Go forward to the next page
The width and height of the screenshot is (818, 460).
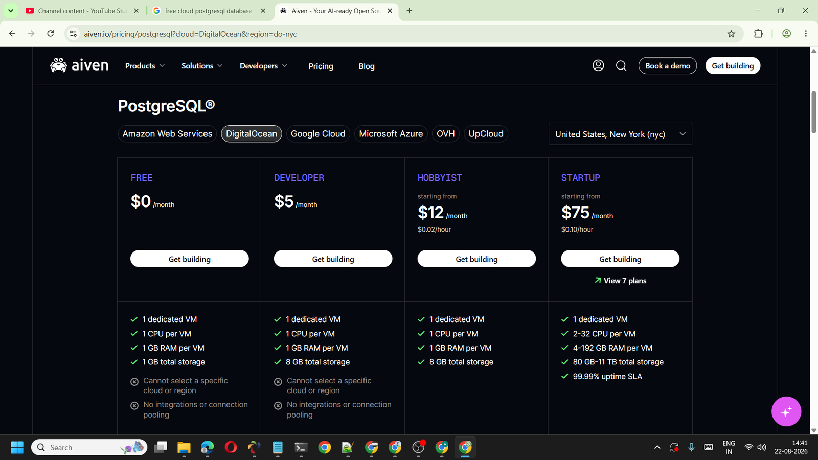31,34
